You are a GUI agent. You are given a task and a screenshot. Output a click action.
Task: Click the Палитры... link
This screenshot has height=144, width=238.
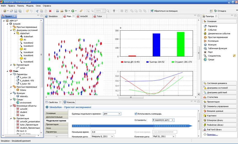pos(212,135)
